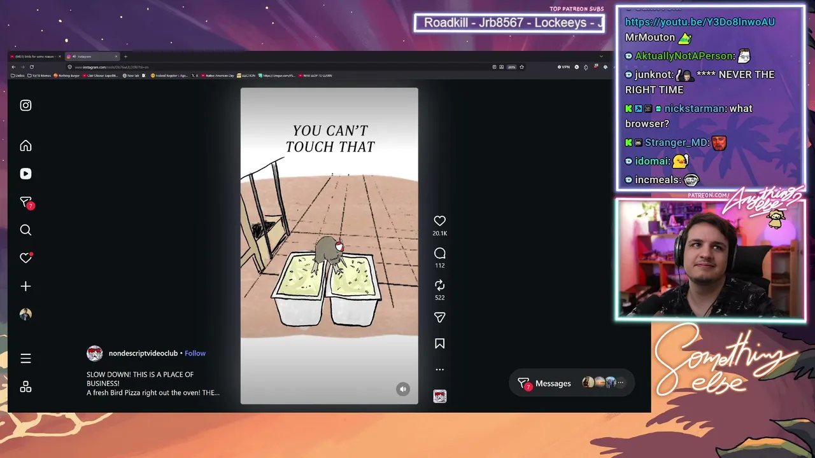Image resolution: width=815 pixels, height=458 pixels.
Task: Click the reel video to pause it
Action: pyautogui.click(x=329, y=246)
